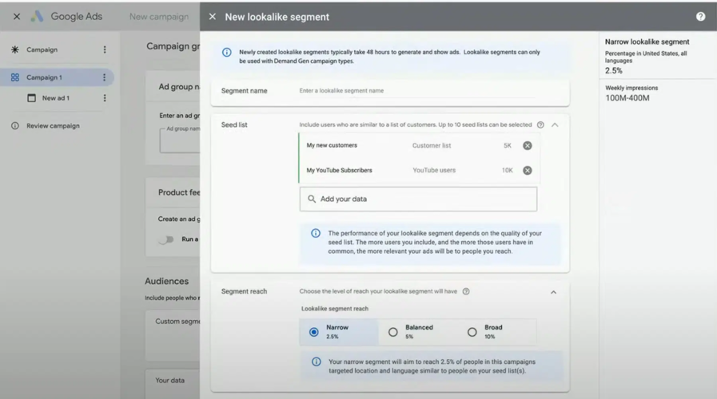The width and height of the screenshot is (717, 399).
Task: Select the Narrow 2.5% reach option
Action: pos(314,332)
